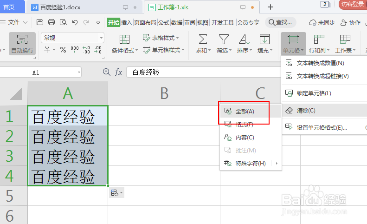Click the Filter (筛选) icon
The height and width of the screenshot is (224, 367).
tap(224, 44)
